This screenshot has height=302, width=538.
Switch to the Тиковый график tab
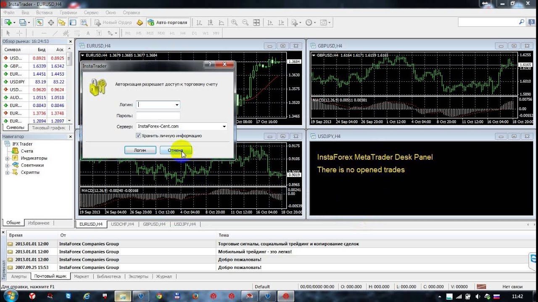click(x=48, y=128)
